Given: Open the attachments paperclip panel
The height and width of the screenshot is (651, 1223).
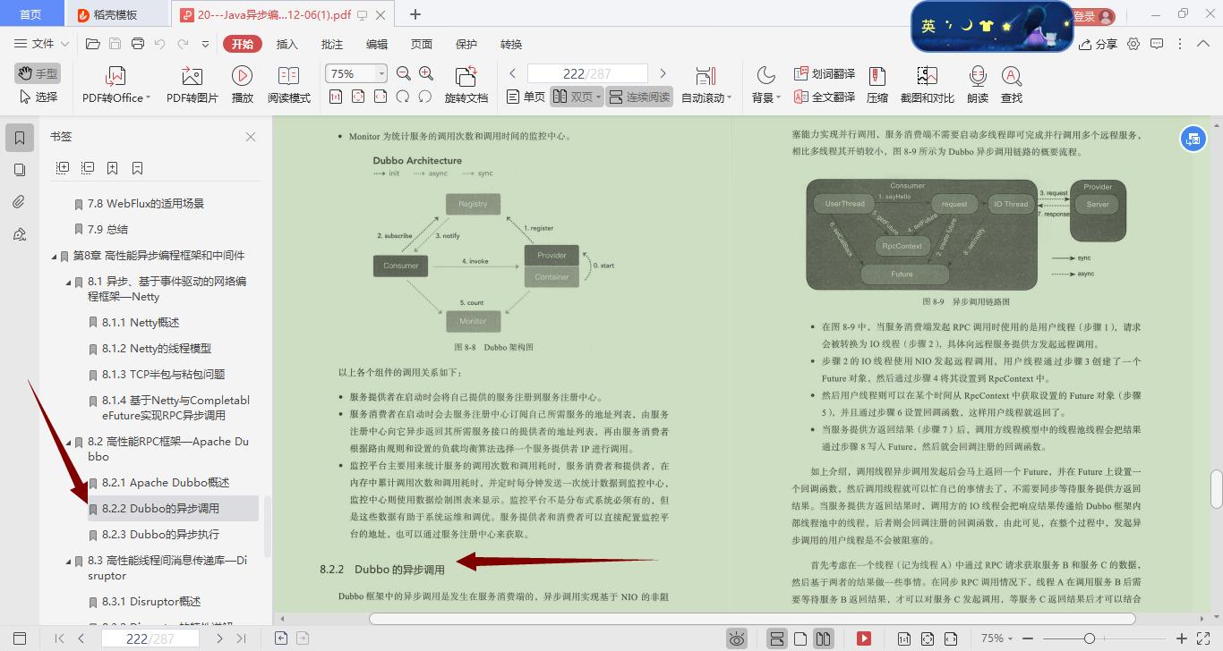Looking at the screenshot, I should coord(19,202).
